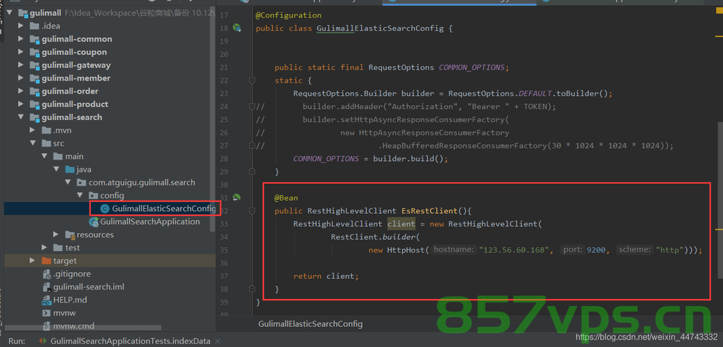
Task: Switch to GulimallSearchApplicationTests.indexData run tab
Action: pos(130,341)
